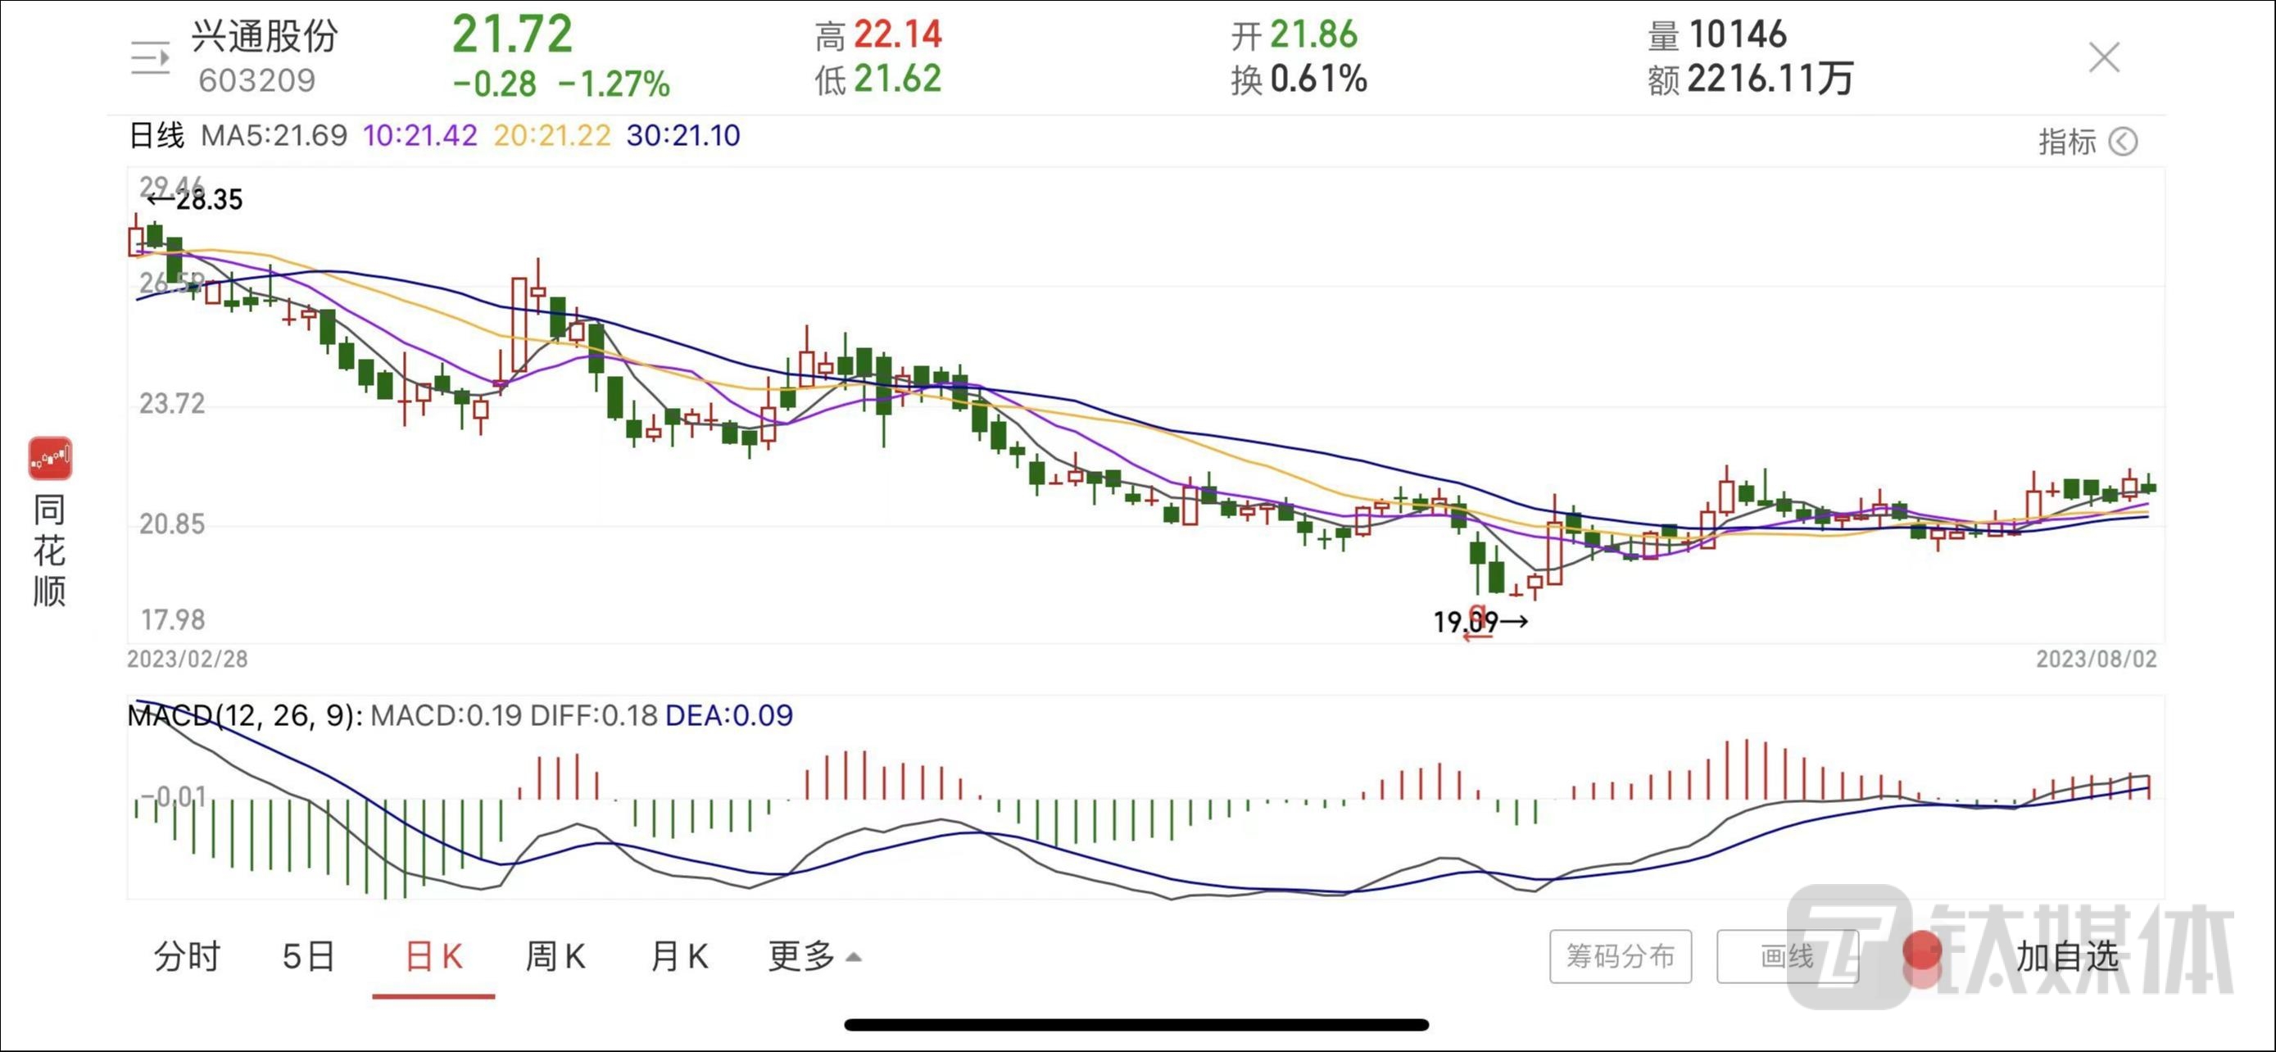Click the 筹码分布 button

coord(1620,955)
